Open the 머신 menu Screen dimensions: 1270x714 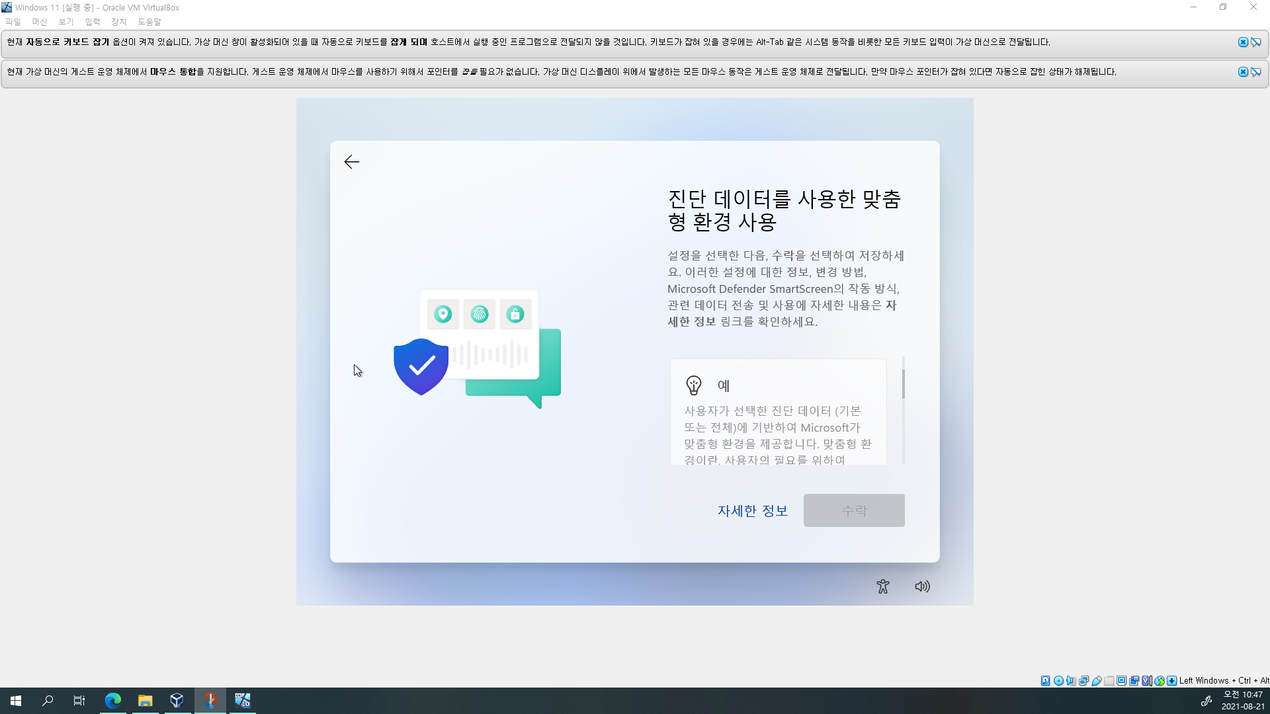tap(40, 22)
